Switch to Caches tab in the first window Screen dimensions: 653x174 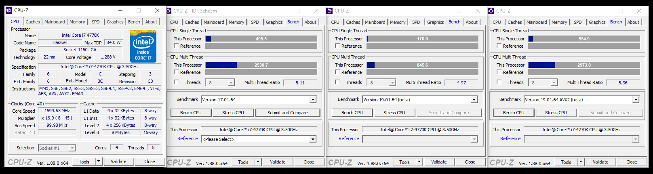click(33, 22)
